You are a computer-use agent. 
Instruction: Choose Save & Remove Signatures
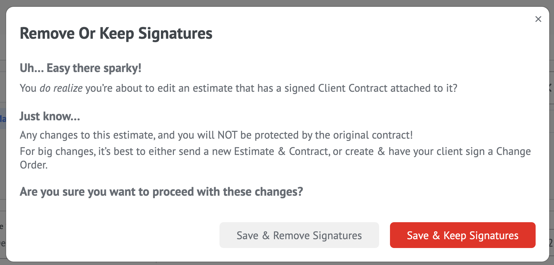pyautogui.click(x=299, y=235)
